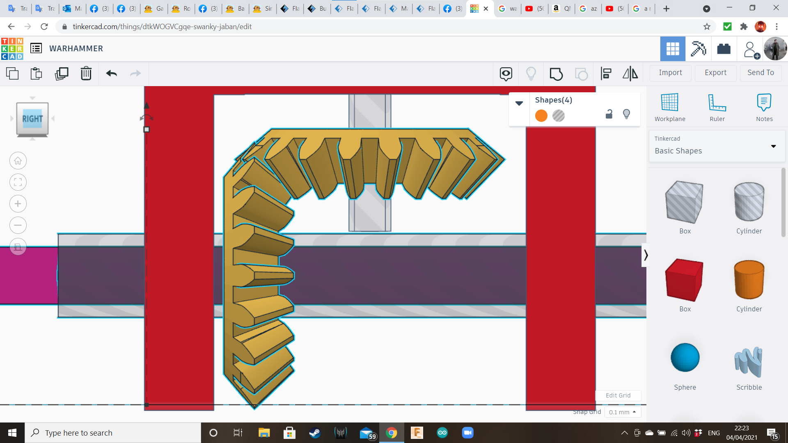
Task: Pick the orange Solid color swatch
Action: tap(541, 116)
